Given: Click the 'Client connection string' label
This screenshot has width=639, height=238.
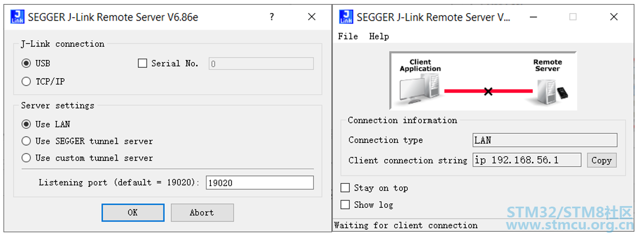Looking at the screenshot, I should pyautogui.click(x=408, y=160).
